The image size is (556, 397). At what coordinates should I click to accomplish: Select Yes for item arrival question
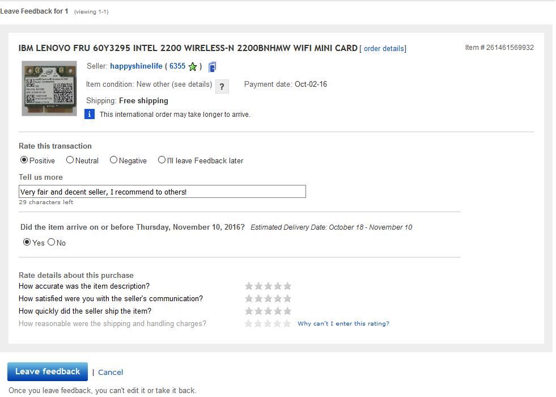coord(27,243)
